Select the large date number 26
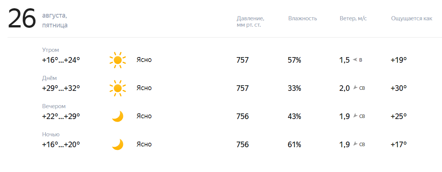This screenshot has width=442, height=172. 22,18
